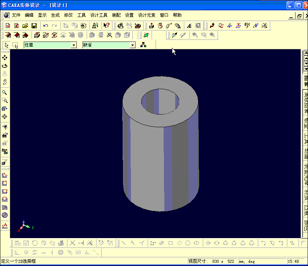Open the 设计工具 menu
Image resolution: width=308 pixels, height=266 pixels.
point(99,15)
